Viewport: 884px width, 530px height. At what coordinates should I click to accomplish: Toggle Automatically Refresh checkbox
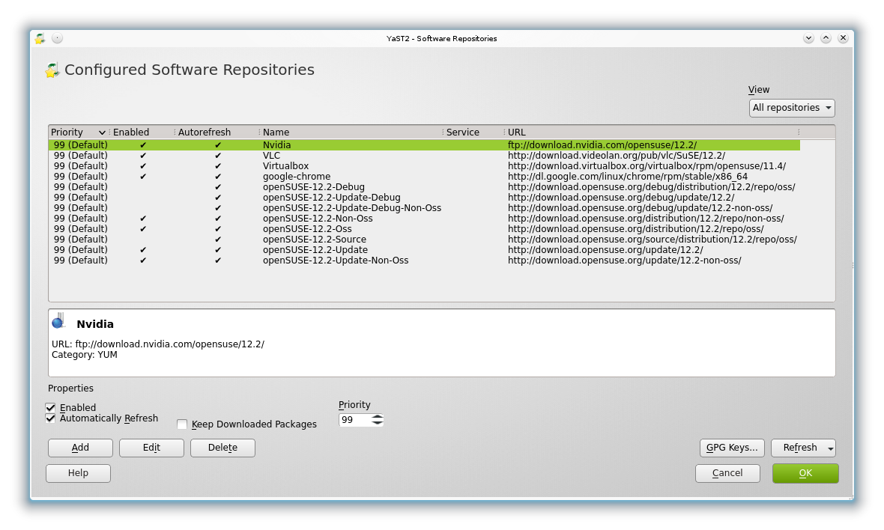point(51,418)
